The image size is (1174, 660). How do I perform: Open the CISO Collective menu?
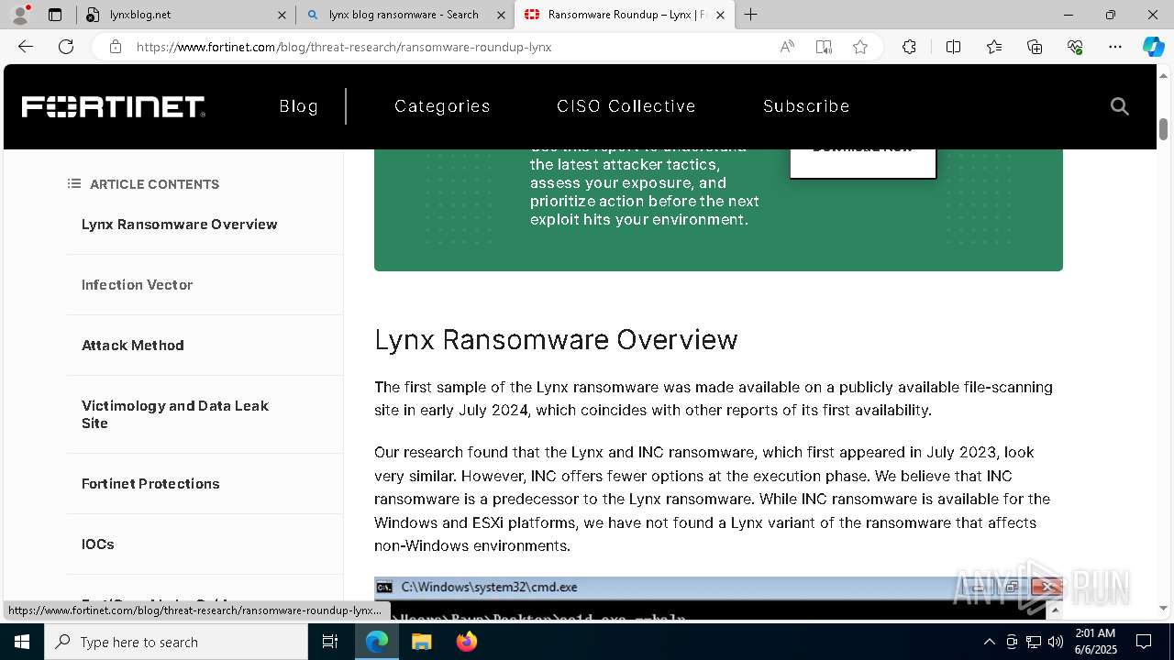click(626, 106)
